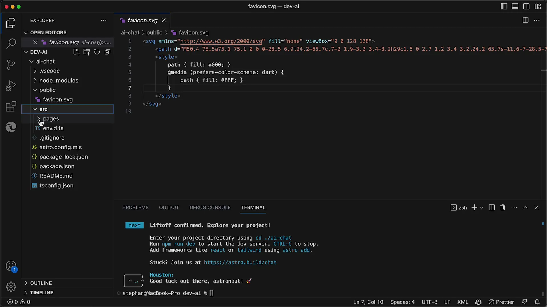Open package.json in the file tree
Screen dimensions: 547x307
[57, 166]
